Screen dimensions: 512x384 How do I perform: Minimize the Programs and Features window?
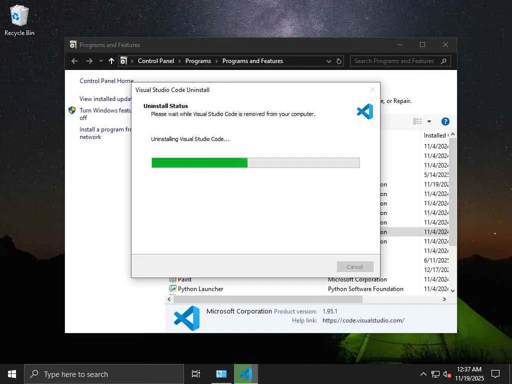pyautogui.click(x=400, y=44)
